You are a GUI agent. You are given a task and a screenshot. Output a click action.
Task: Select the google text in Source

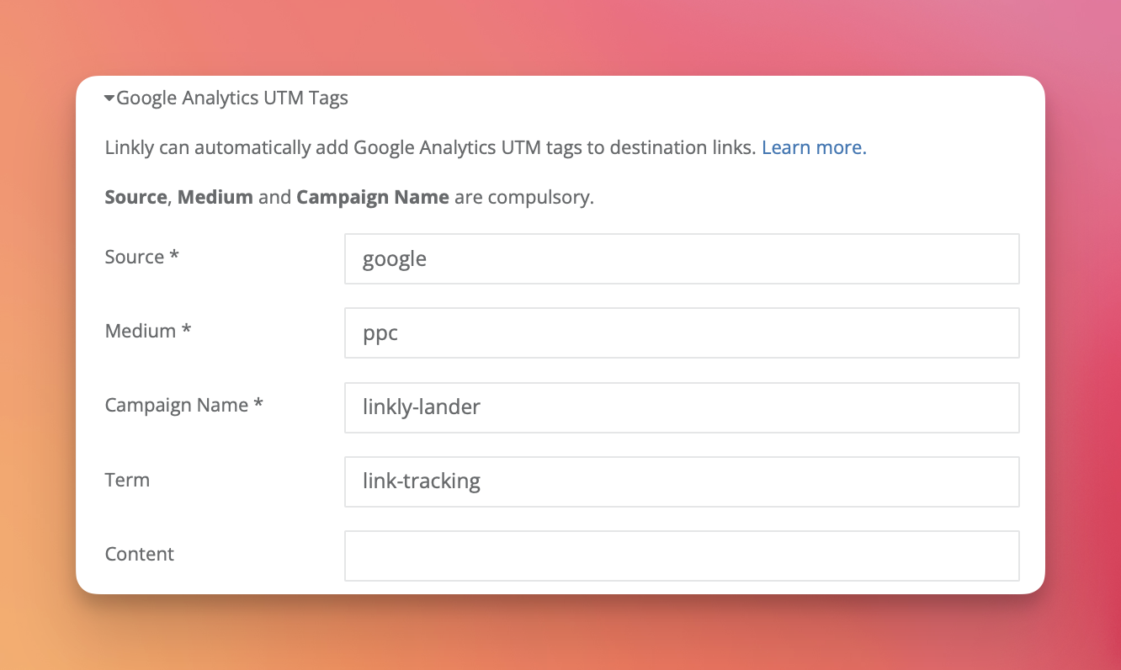click(394, 258)
